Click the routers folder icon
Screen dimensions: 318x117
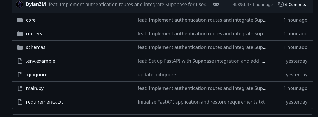point(20,34)
